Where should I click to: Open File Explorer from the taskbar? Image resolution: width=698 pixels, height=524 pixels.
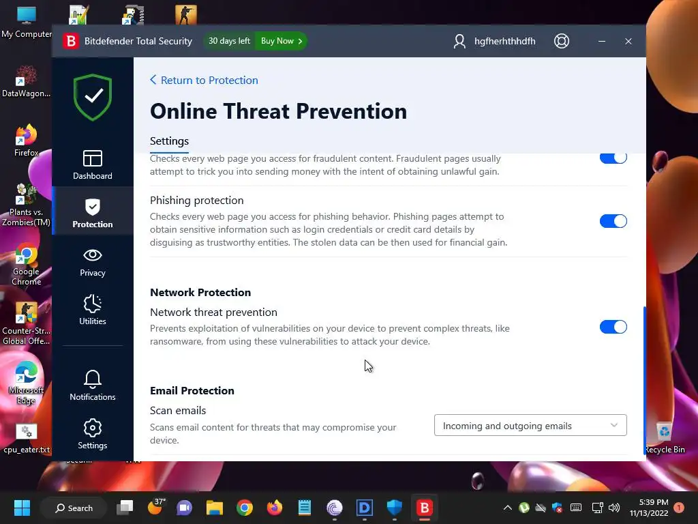coord(215,508)
